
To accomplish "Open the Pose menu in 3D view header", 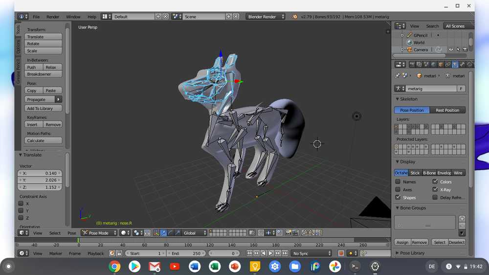I will click(x=72, y=233).
